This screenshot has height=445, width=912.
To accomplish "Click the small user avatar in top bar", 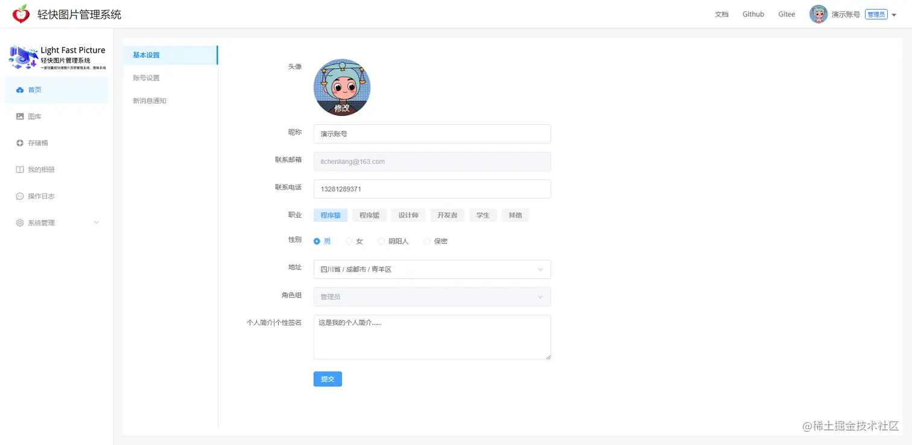I will click(x=819, y=14).
